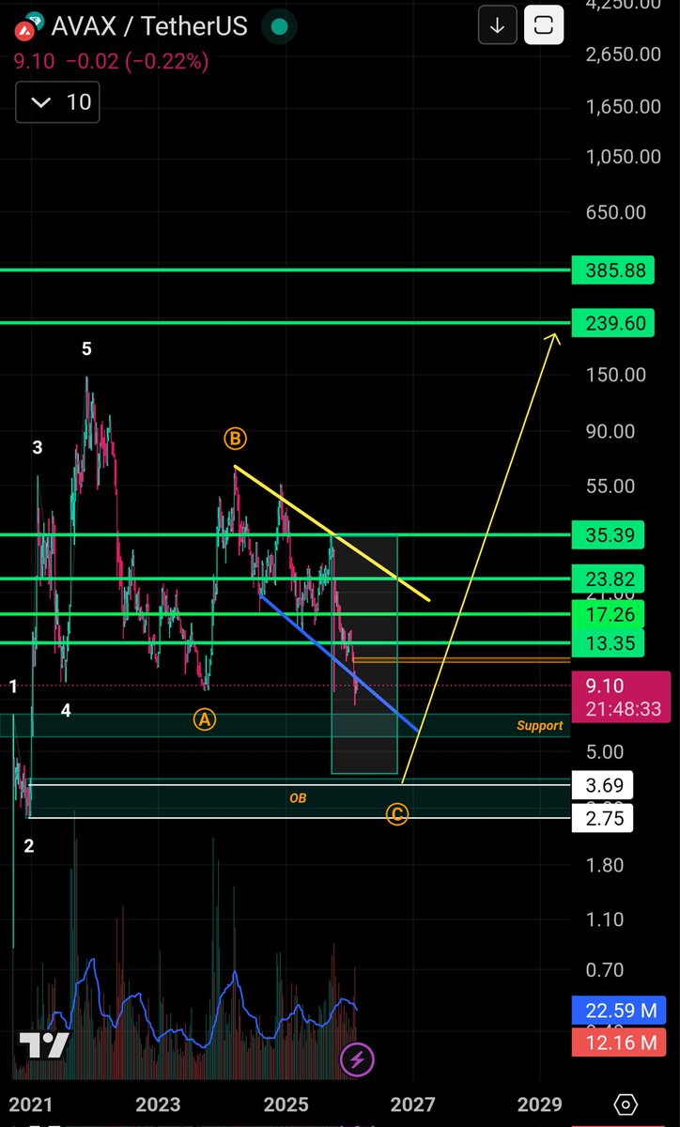Viewport: 680px width, 1127px height.
Task: Click the TradingView logo at bottom left
Action: coord(43,1045)
